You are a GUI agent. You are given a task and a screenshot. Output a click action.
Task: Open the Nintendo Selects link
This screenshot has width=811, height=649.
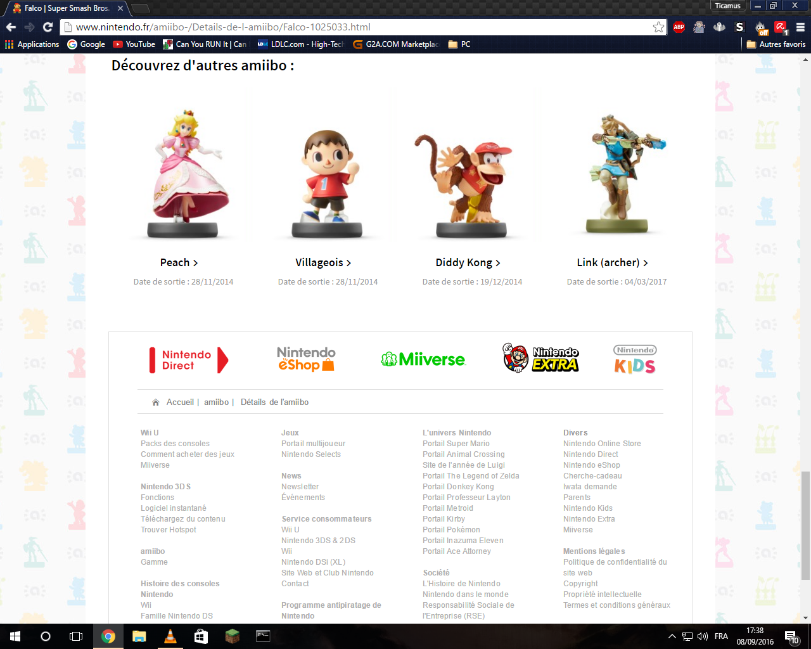311,454
